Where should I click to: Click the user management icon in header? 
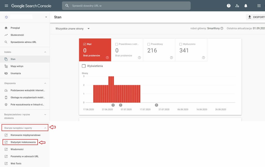[237, 6]
